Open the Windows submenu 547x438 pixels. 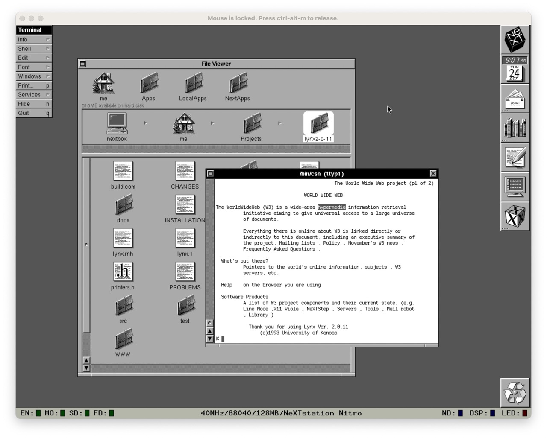pyautogui.click(x=34, y=76)
